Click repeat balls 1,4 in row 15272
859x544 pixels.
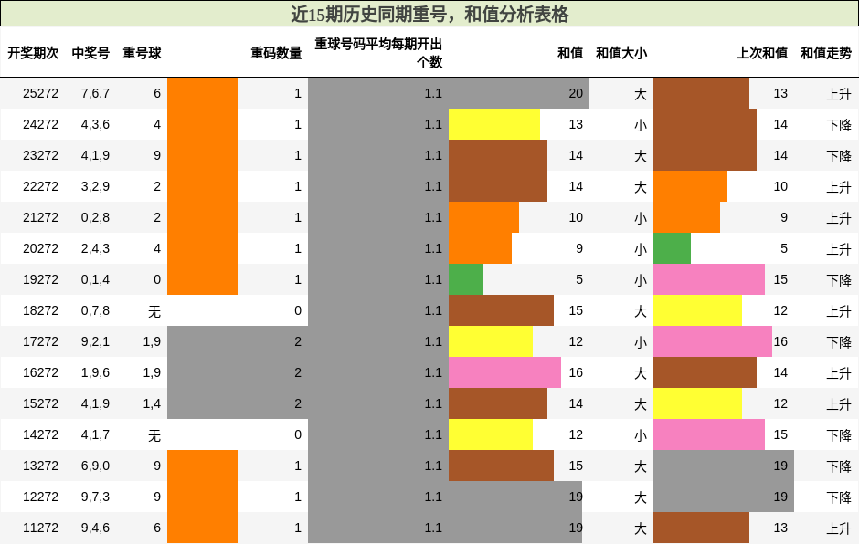pyautogui.click(x=152, y=404)
